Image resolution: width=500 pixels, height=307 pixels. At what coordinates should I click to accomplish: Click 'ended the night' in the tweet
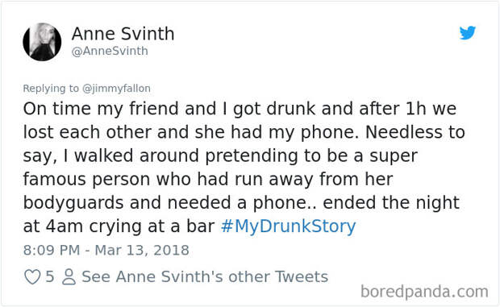coord(391,203)
